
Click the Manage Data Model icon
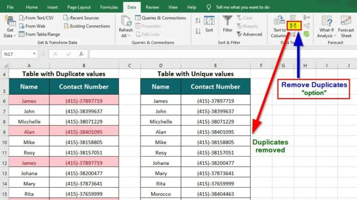pos(306,34)
